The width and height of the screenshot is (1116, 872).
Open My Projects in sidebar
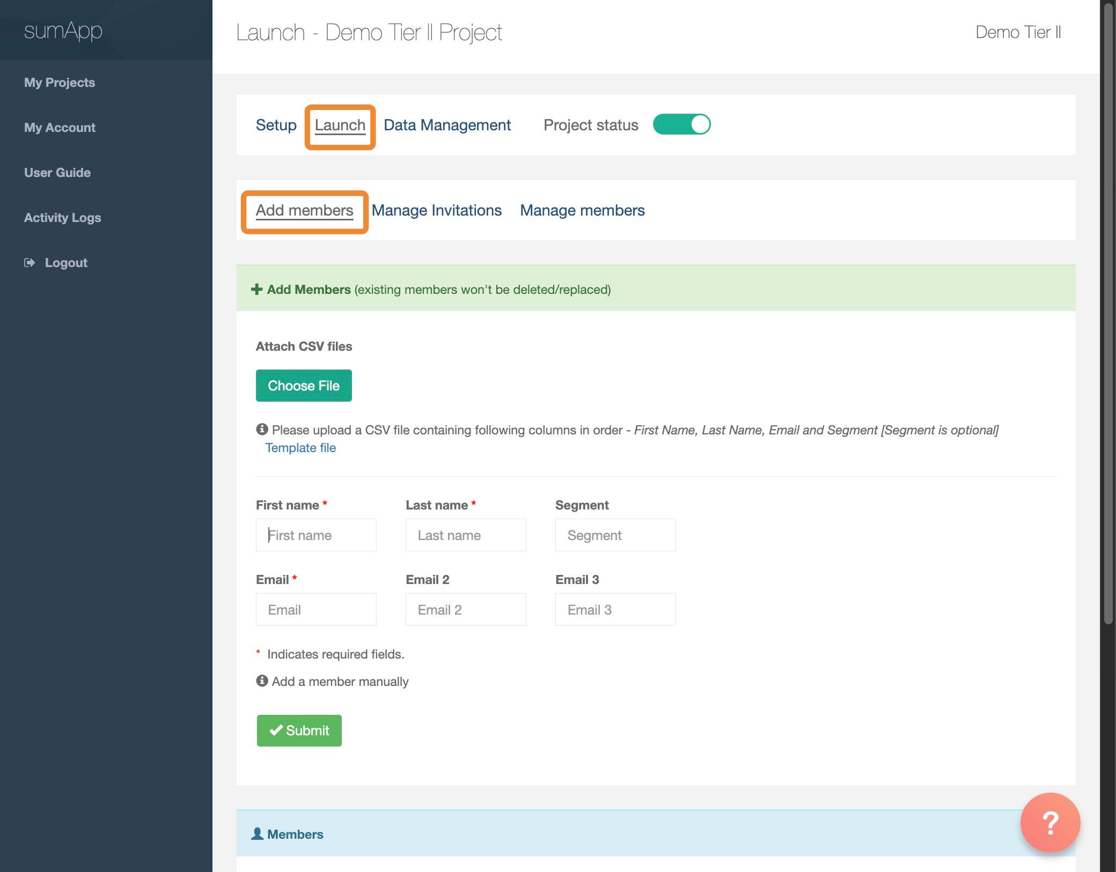coord(60,83)
